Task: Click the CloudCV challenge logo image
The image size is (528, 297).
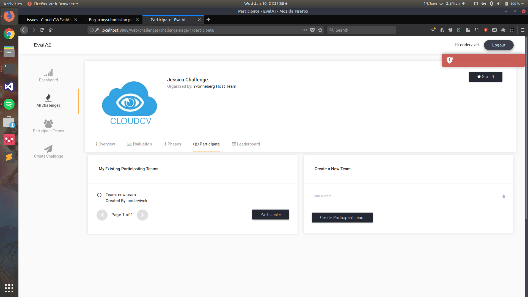Action: (x=130, y=103)
